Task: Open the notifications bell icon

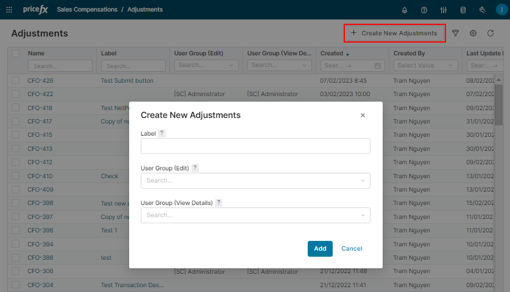Action: tap(405, 10)
